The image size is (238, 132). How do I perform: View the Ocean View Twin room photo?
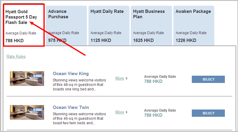(27, 112)
